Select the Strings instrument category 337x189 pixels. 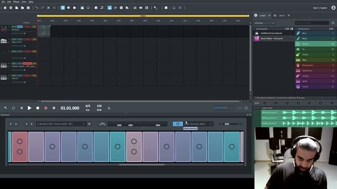(316, 76)
